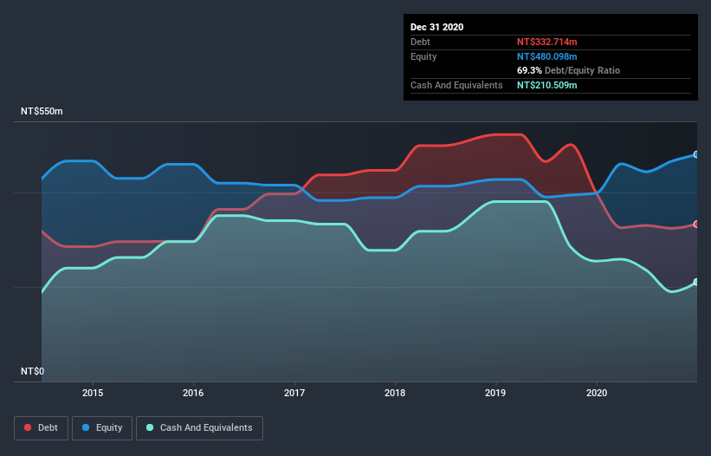Select the teal Cash end-of-line marker
The width and height of the screenshot is (711, 456).
[x=696, y=283]
